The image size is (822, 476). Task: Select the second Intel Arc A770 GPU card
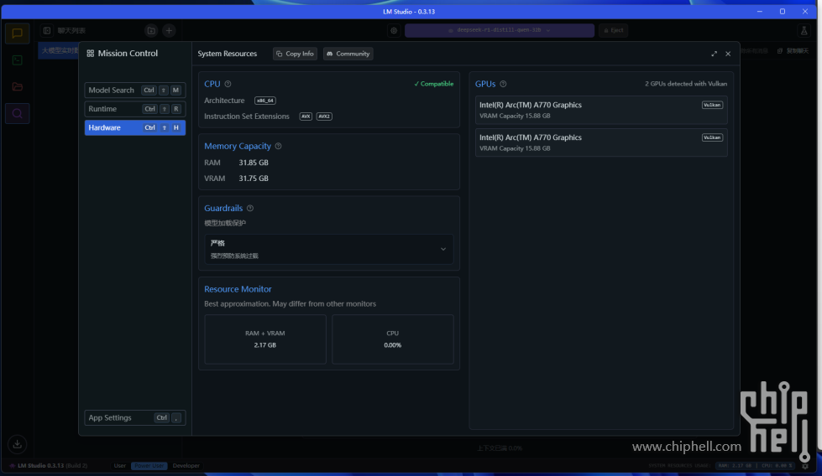click(x=601, y=142)
